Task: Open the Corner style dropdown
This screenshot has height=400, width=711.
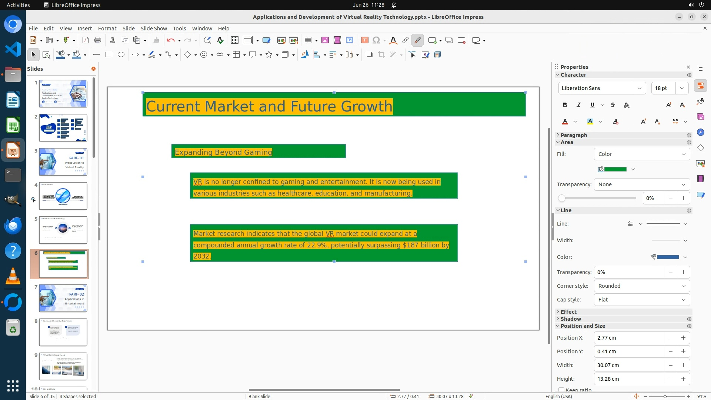Action: 642,286
